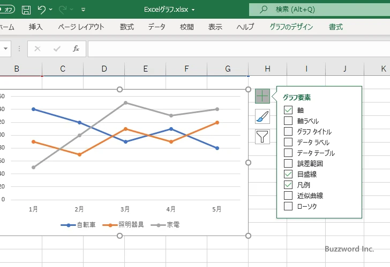Uncheck the 凡例 checkbox

pyautogui.click(x=288, y=185)
